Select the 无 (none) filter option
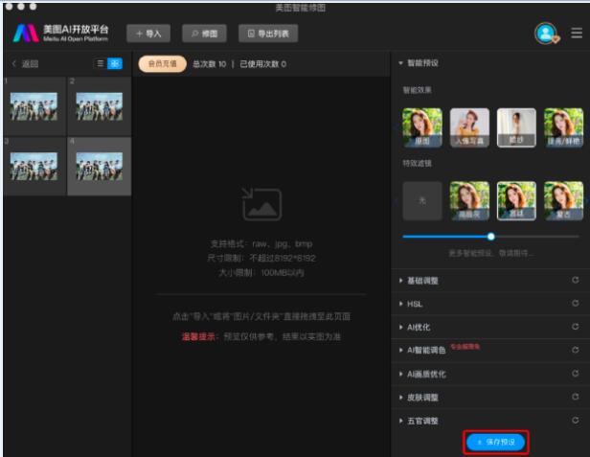Viewport: 590px width, 457px height. pos(420,201)
